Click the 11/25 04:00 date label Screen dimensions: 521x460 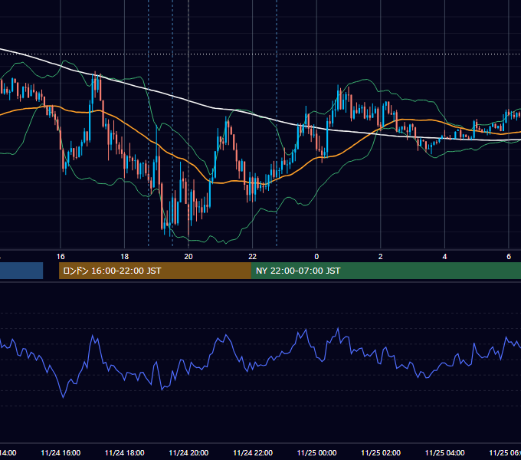tap(445, 453)
